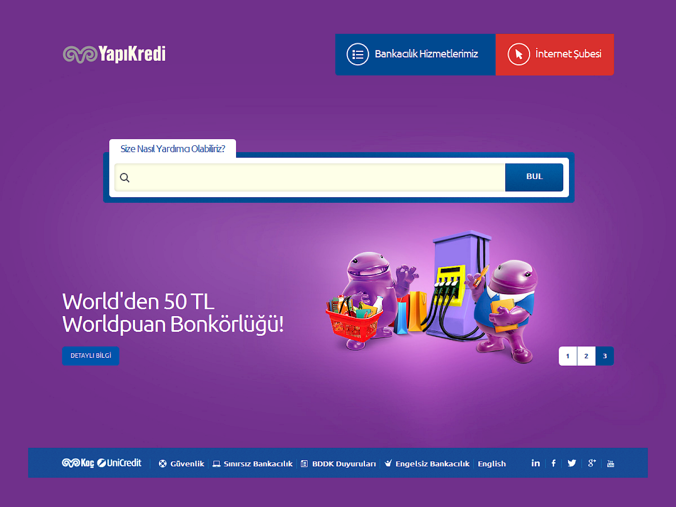Switch to banner slide 1
This screenshot has width=676, height=507.
tap(568, 356)
